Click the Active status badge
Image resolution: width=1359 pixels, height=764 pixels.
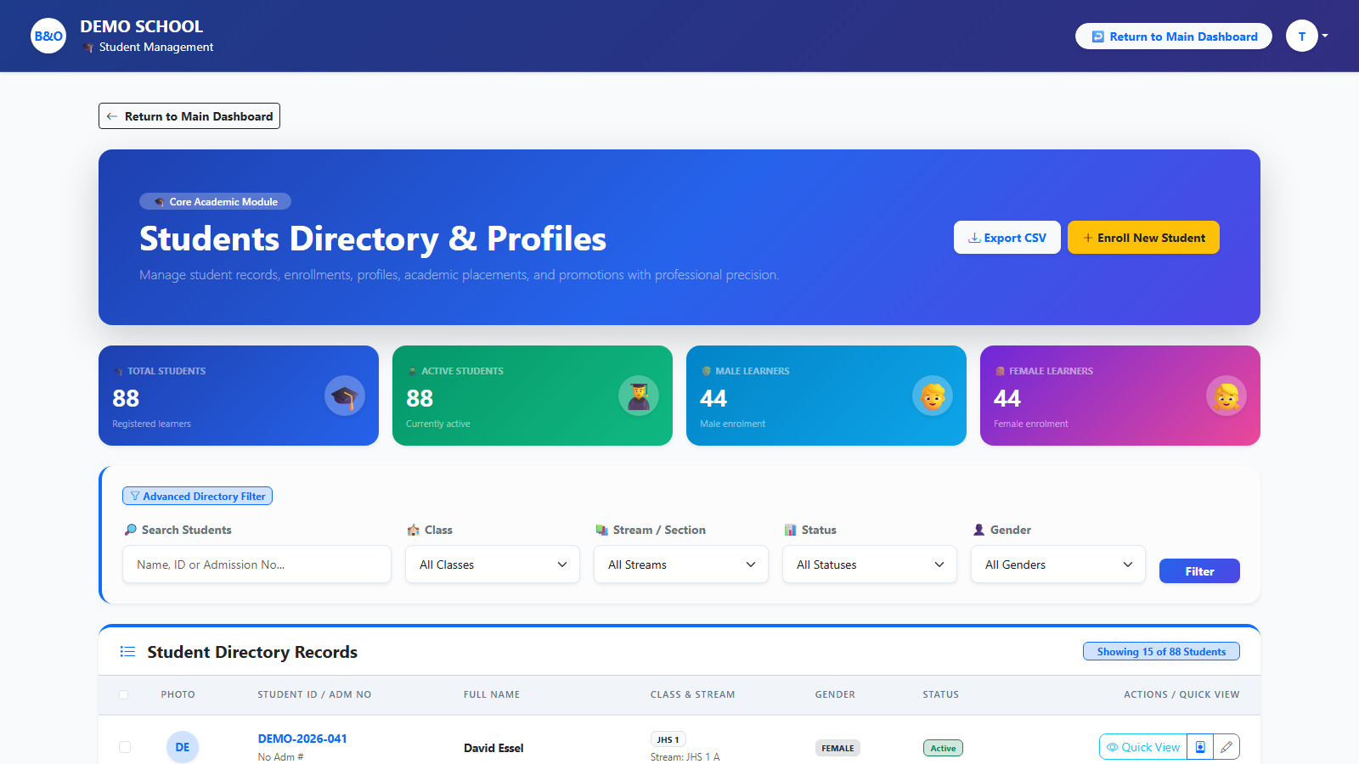click(x=943, y=748)
